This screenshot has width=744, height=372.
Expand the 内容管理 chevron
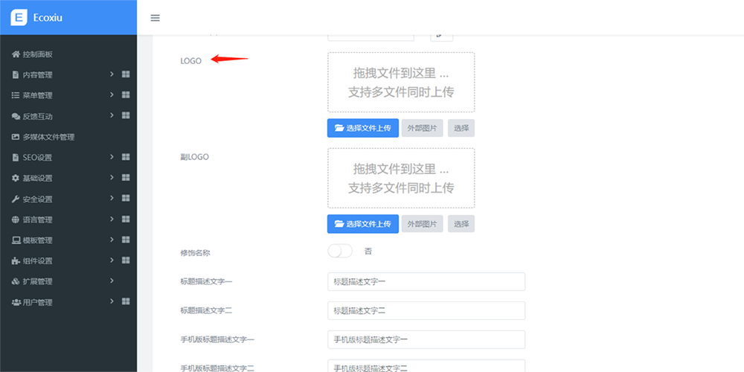(112, 74)
